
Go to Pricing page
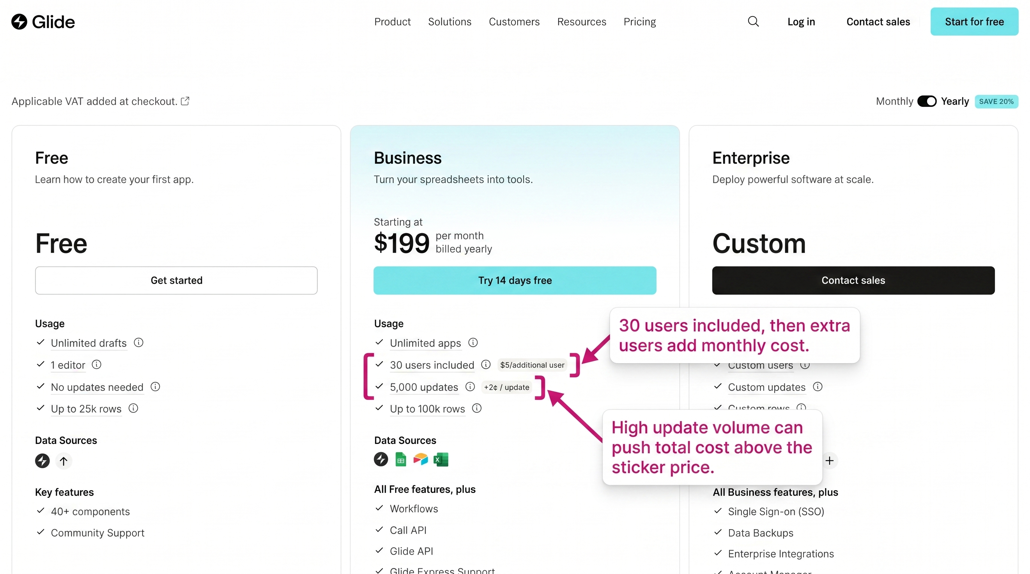tap(640, 22)
